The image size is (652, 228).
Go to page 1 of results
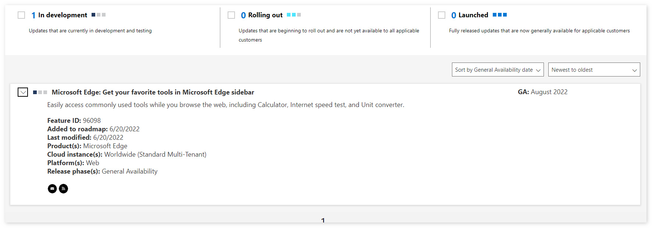click(323, 220)
